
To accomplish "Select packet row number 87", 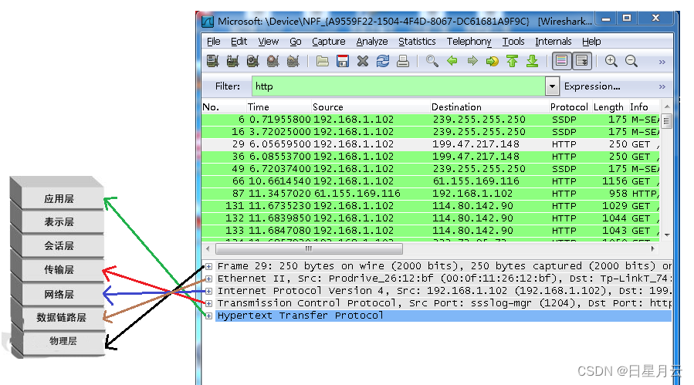I will point(431,194).
